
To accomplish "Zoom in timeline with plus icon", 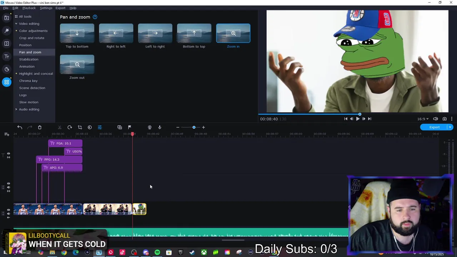I will pyautogui.click(x=204, y=127).
